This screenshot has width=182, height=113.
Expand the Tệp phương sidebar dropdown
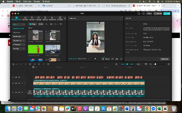pos(19,41)
